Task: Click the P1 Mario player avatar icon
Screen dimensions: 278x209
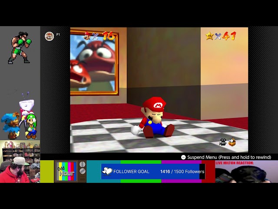Action: pyautogui.click(x=49, y=36)
